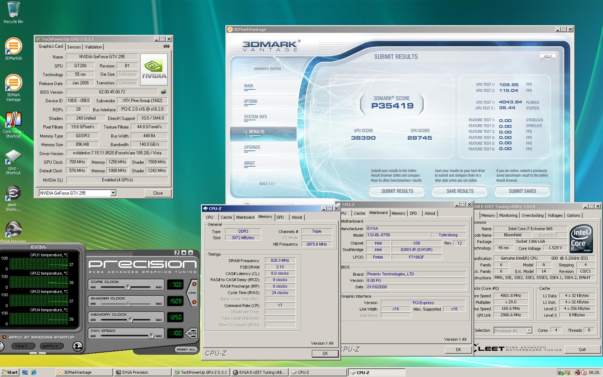Screen dimensions: 603x377
Task: Switch to GPU-Z Validation tab
Action: [x=93, y=47]
